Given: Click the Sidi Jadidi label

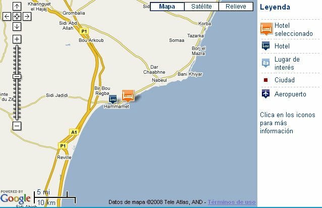Looking at the screenshot, I should tap(57, 95).
